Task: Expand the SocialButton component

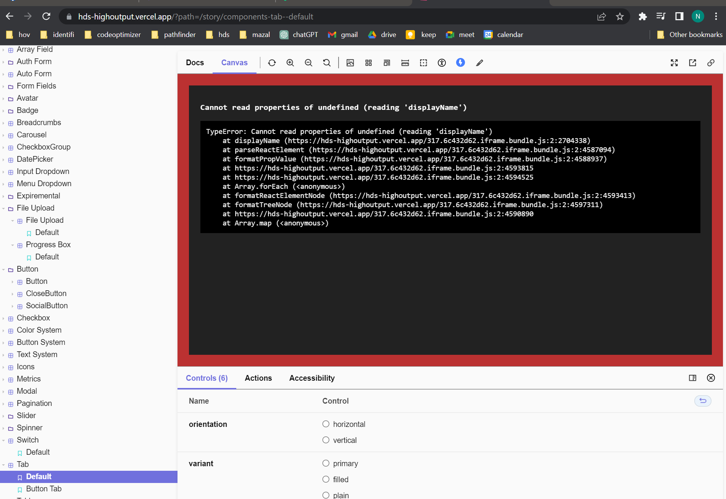Action: pos(47,306)
